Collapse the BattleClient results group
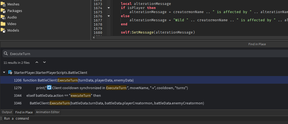 4,73
